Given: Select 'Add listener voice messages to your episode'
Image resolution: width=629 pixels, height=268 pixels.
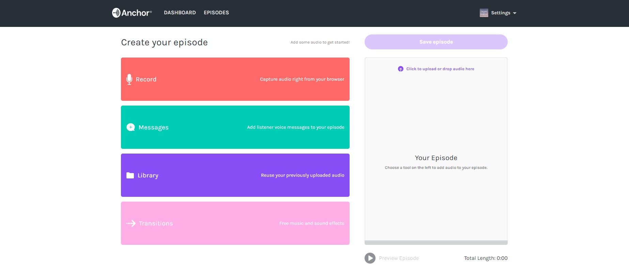Looking at the screenshot, I should (x=295, y=127).
